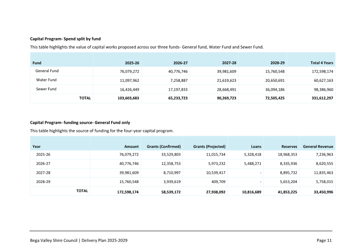Click the confirmed grants total 58,539,172
Image resolution: width=355 pixels, height=251 pixels.
tap(168, 192)
